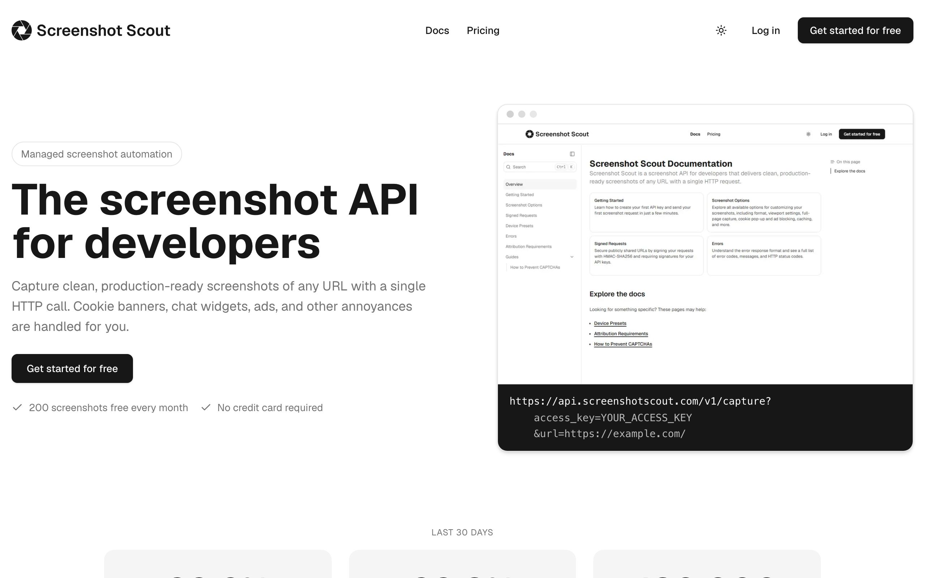925x578 pixels.
Task: Click the Screenshot Scout aperture logo icon
Action: pyautogui.click(x=21, y=30)
